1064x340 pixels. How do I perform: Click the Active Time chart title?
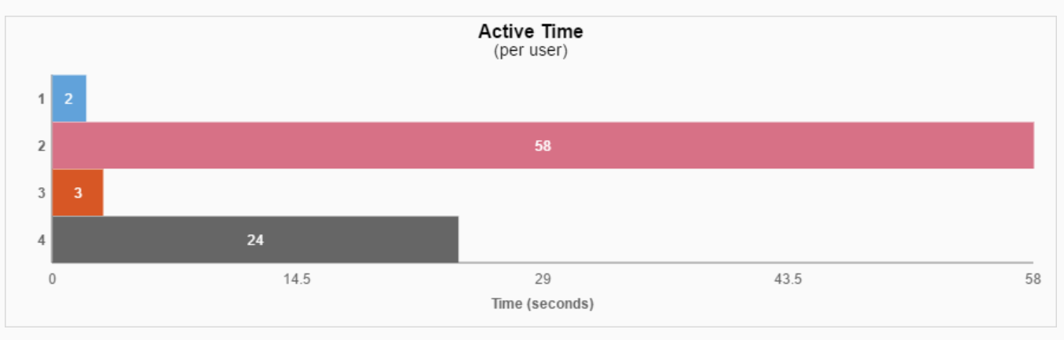(x=531, y=32)
